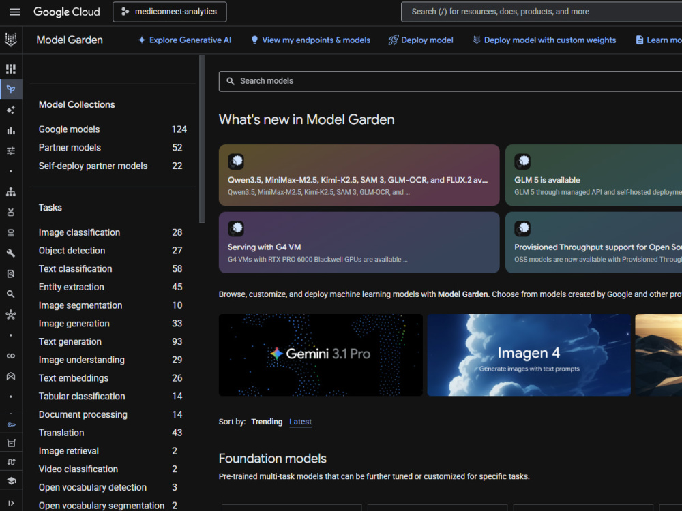The image size is (682, 511).
Task: Open the network hub nodes icon in sidebar
Action: (x=11, y=315)
